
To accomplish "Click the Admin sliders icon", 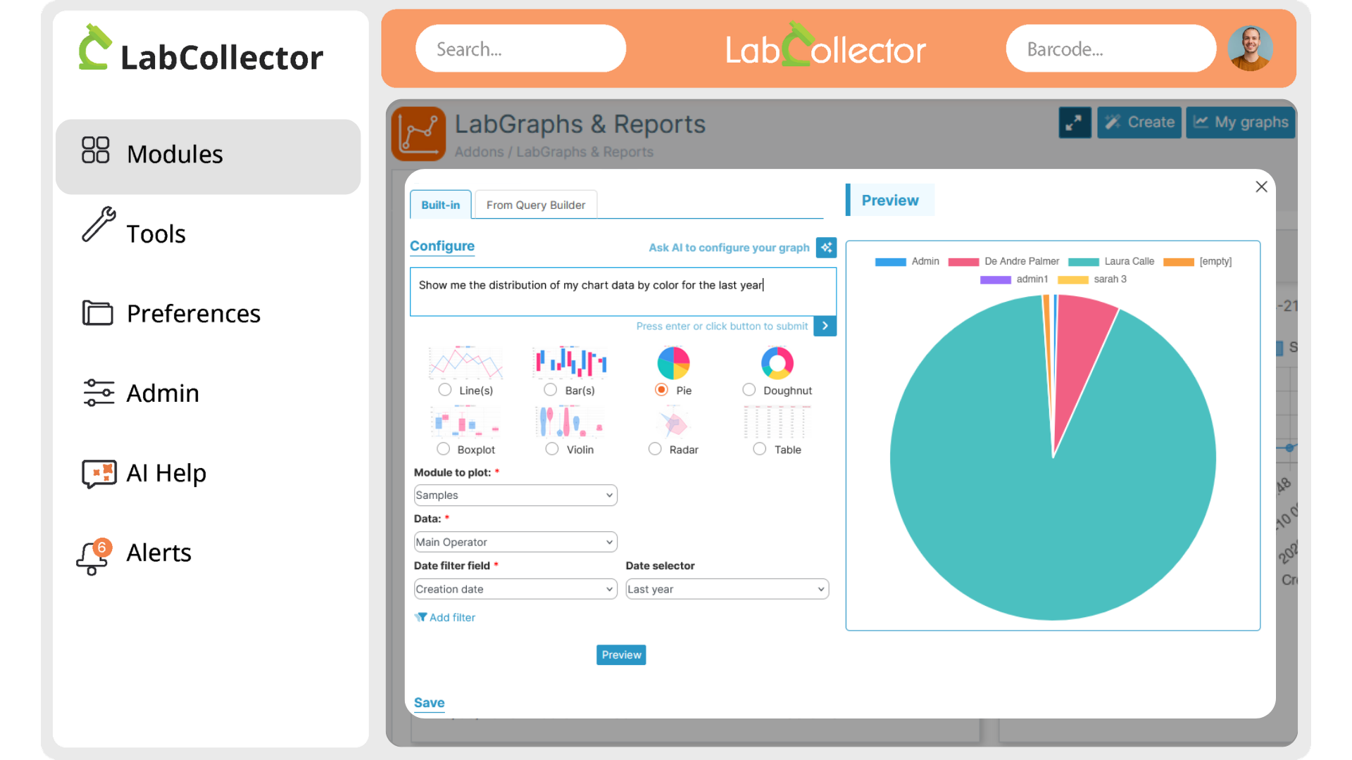I will pyautogui.click(x=99, y=393).
